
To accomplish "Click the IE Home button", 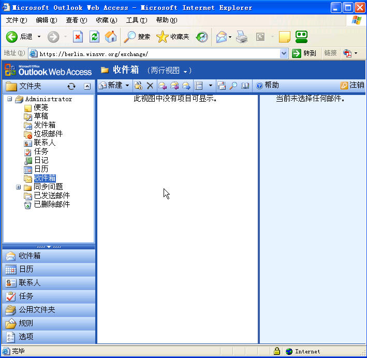I will tap(111, 37).
